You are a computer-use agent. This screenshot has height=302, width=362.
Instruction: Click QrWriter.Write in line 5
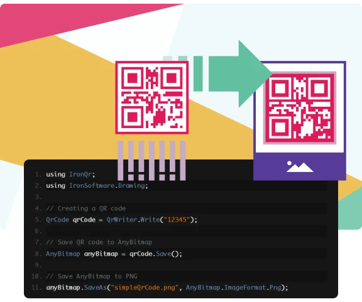[133, 220]
